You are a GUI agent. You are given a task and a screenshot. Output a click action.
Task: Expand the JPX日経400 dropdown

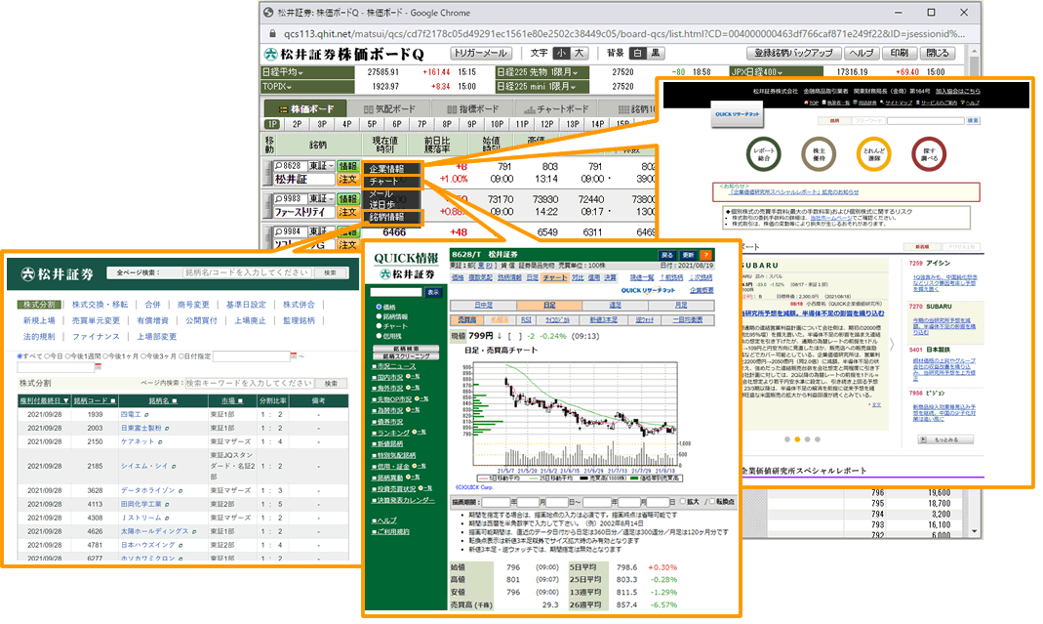click(779, 72)
